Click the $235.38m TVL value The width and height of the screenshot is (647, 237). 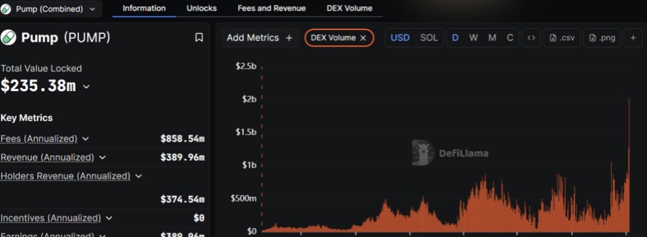[38, 86]
